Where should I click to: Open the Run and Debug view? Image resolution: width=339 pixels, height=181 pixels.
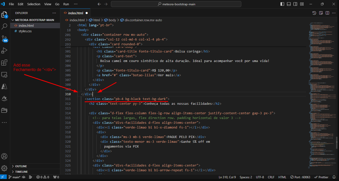pyautogui.click(x=4, y=50)
